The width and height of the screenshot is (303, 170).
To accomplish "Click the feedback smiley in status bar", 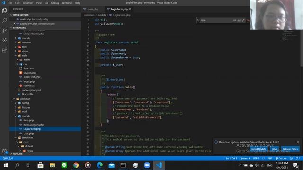I will pyautogui.click(x=291, y=158).
